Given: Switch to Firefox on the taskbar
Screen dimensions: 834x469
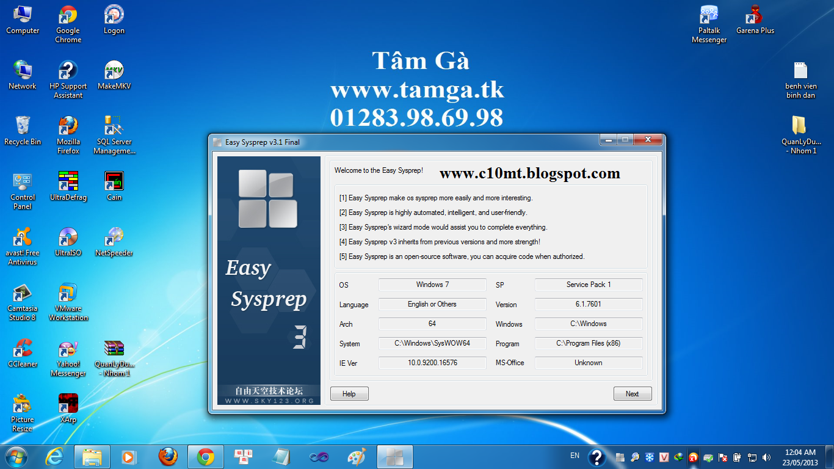Looking at the screenshot, I should pyautogui.click(x=168, y=457).
